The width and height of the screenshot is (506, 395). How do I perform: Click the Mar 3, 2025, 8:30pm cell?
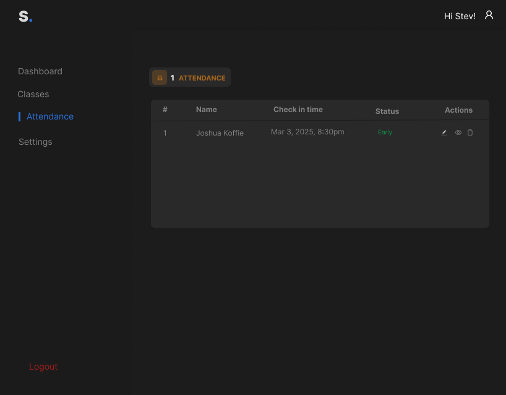(x=307, y=132)
